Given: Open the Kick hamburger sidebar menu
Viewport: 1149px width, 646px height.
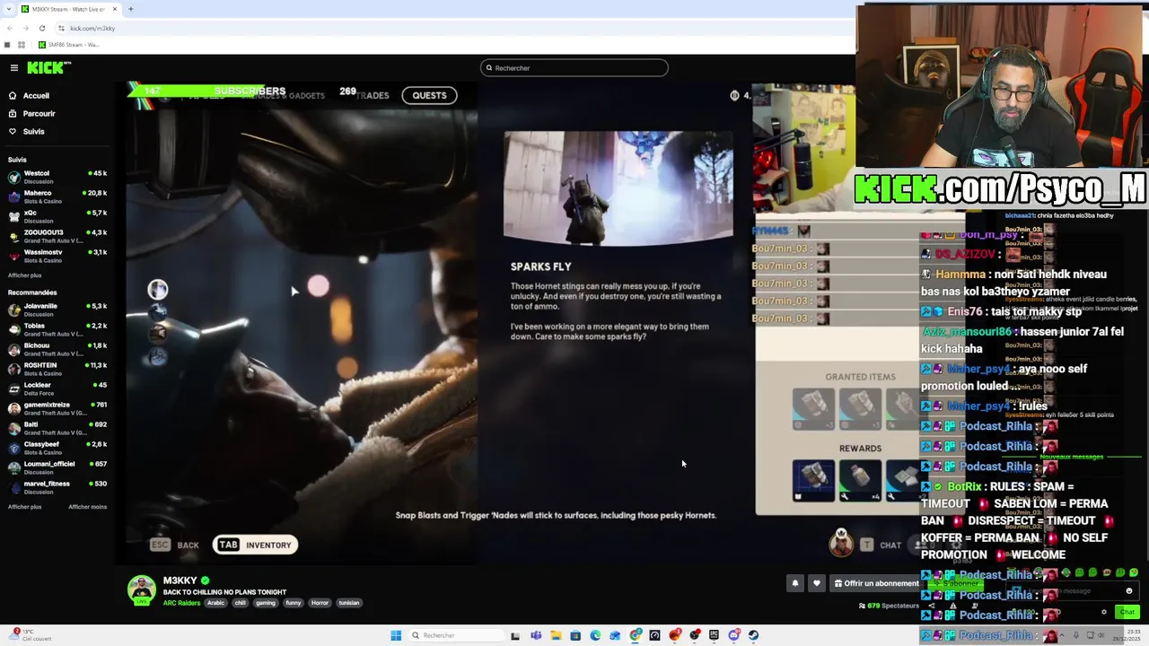Looking at the screenshot, I should tap(14, 68).
